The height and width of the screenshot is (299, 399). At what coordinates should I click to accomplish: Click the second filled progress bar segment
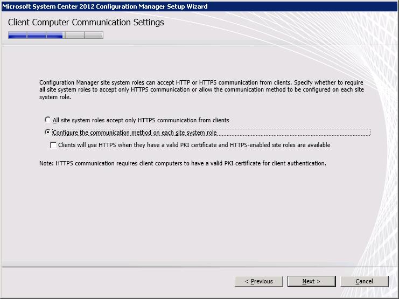37,36
